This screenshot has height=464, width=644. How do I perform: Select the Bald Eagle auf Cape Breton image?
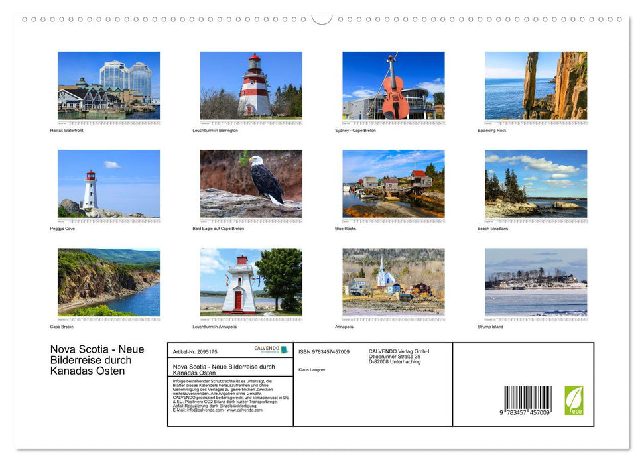251,184
